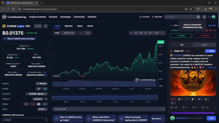This screenshot has width=219, height=123.
Task: Set chart range to All
Action: pos(150,33)
